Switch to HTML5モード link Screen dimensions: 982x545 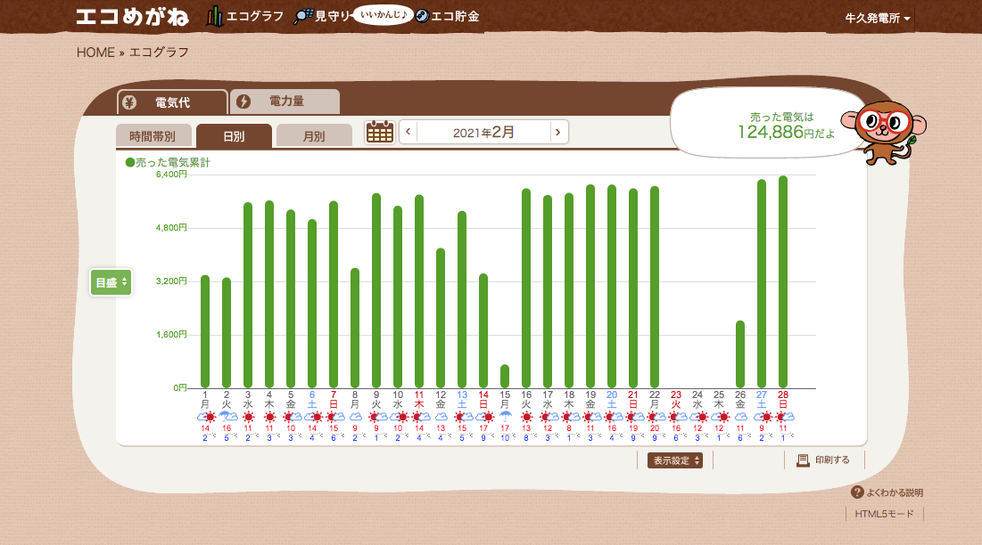(x=884, y=514)
